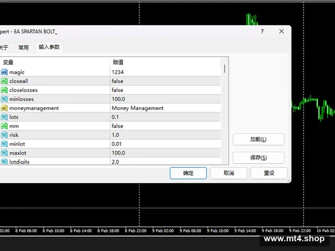Click the maxlot variable name

(18, 153)
